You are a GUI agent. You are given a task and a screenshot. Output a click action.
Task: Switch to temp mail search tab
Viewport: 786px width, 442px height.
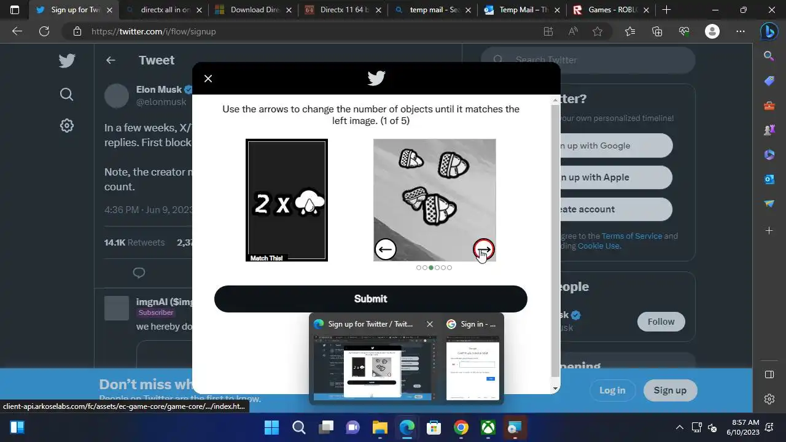432,10
